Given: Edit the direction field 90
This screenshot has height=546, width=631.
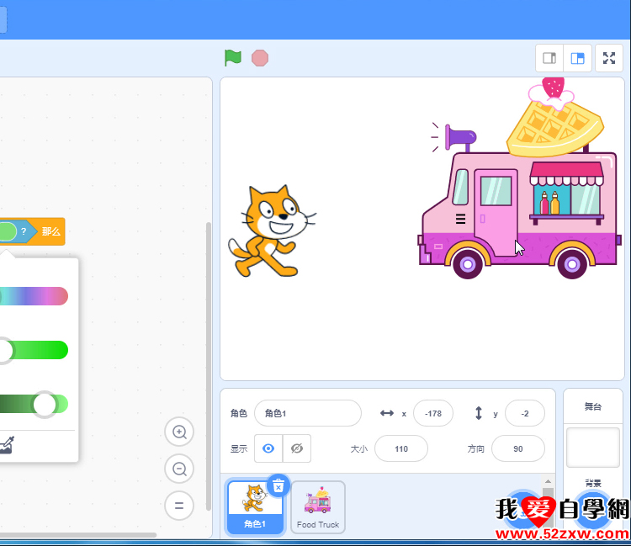Looking at the screenshot, I should coord(518,448).
